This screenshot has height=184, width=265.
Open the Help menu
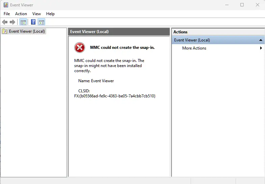[x=50, y=14]
